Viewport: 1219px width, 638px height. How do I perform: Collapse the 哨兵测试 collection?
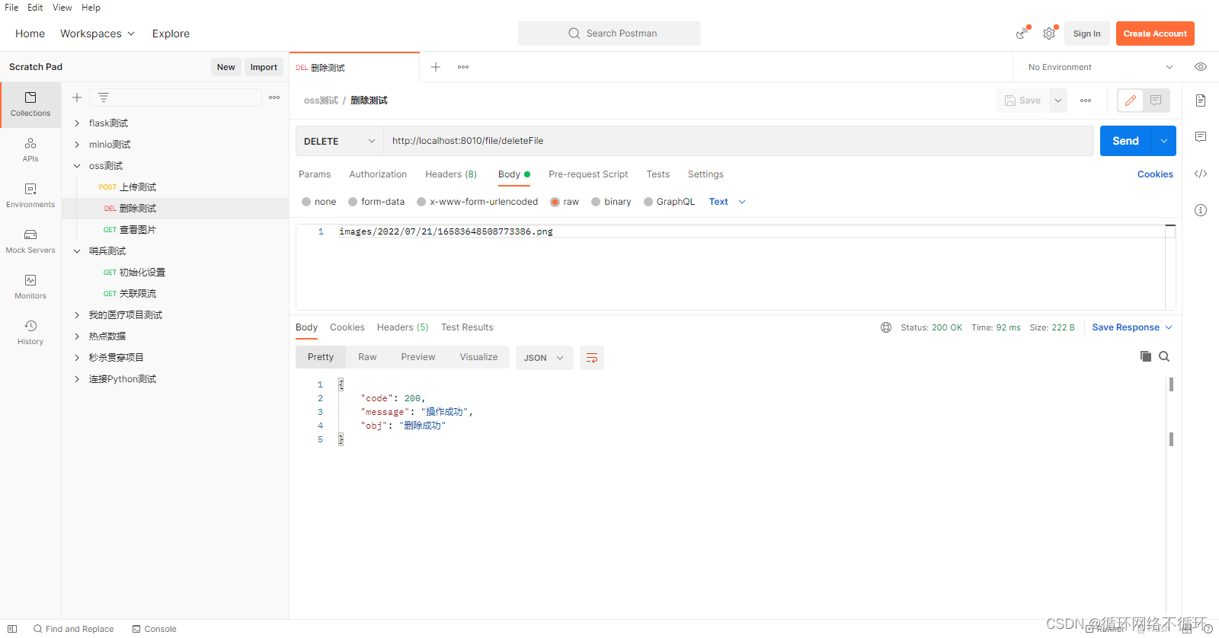77,251
